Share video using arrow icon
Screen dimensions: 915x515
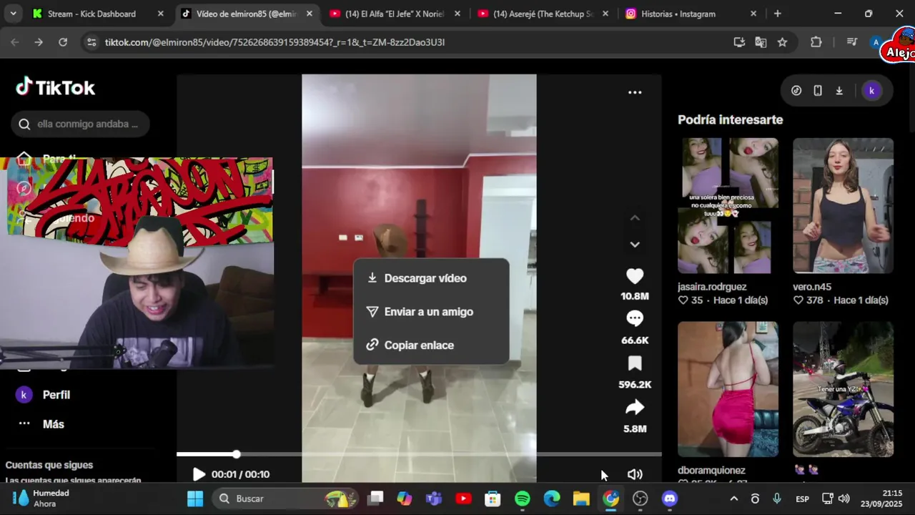635,408
